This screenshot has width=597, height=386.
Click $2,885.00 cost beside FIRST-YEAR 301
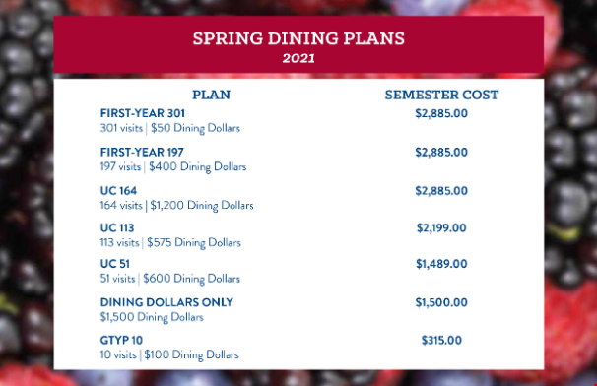441,113
